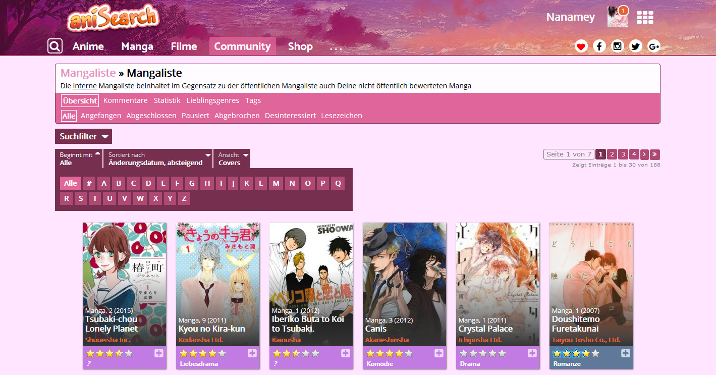The image size is (716, 375).
Task: Toggle the 'Alle' letter filter
Action: pos(70,183)
